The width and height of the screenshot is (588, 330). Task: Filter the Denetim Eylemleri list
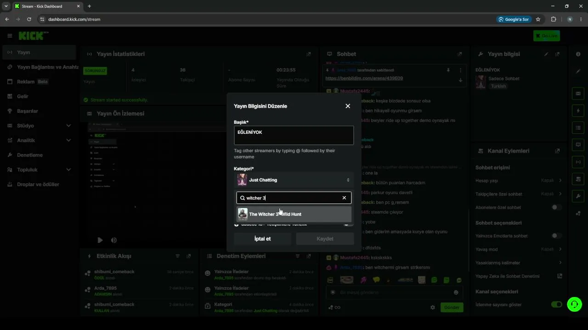[x=298, y=256]
